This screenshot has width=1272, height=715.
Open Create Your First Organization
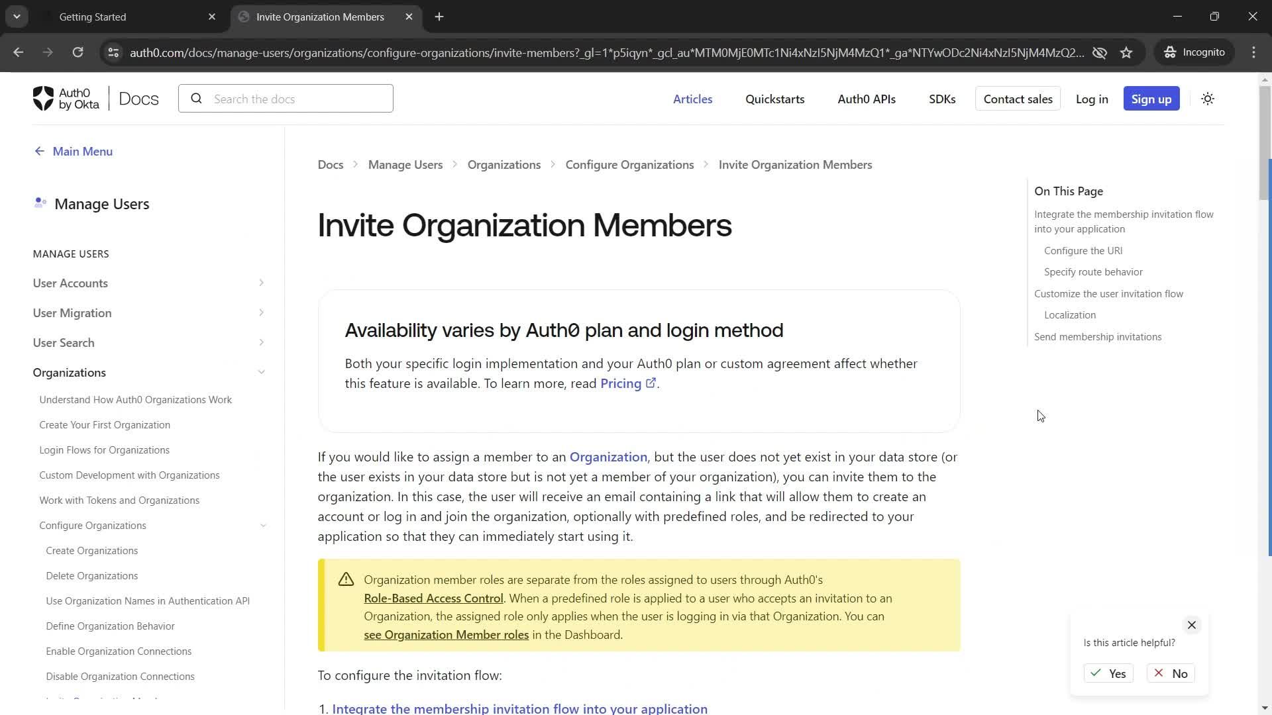(105, 425)
